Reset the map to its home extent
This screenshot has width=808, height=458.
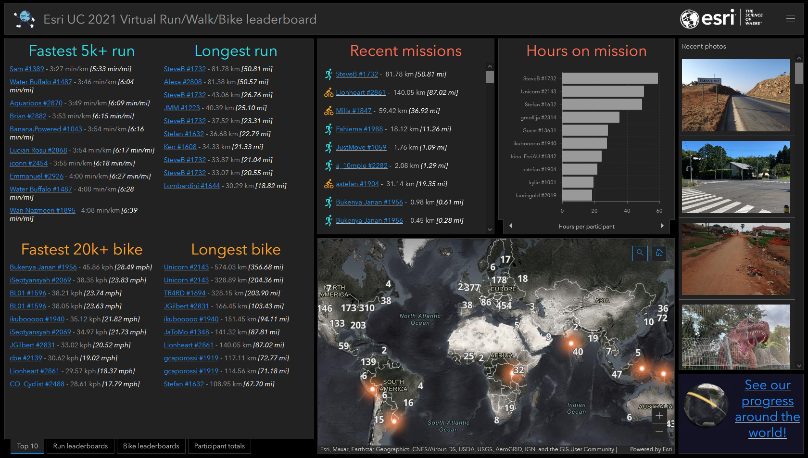point(659,253)
